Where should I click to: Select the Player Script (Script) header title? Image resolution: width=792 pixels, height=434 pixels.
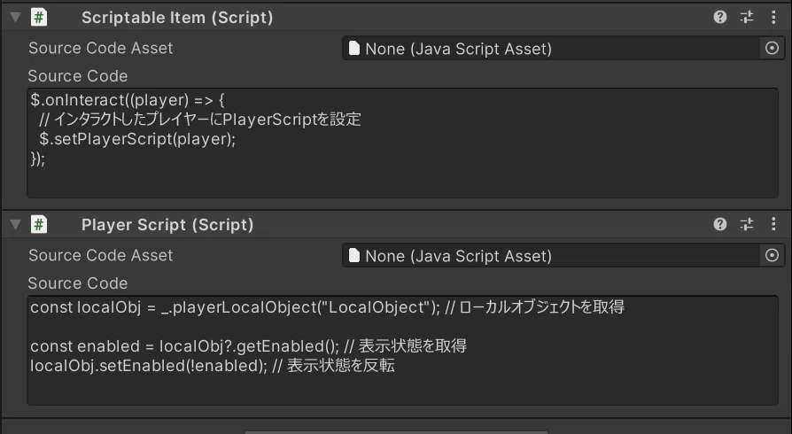click(167, 225)
